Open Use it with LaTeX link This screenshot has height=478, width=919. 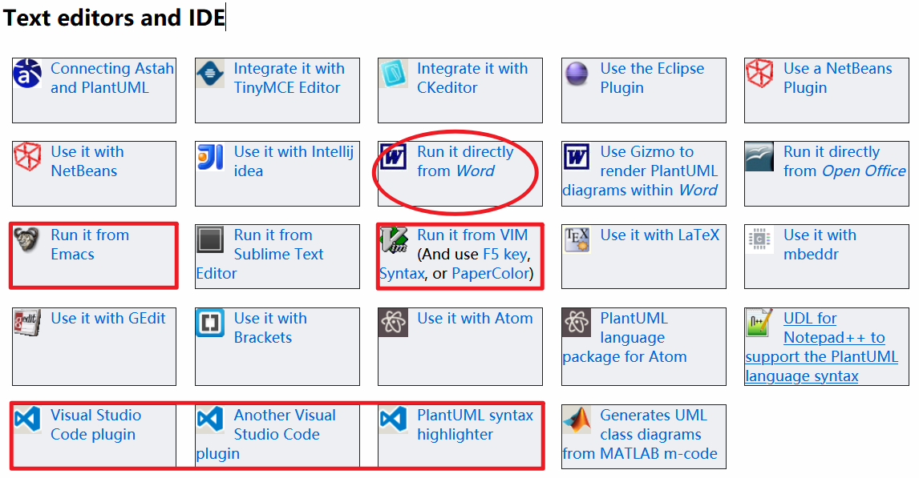pyautogui.click(x=659, y=235)
